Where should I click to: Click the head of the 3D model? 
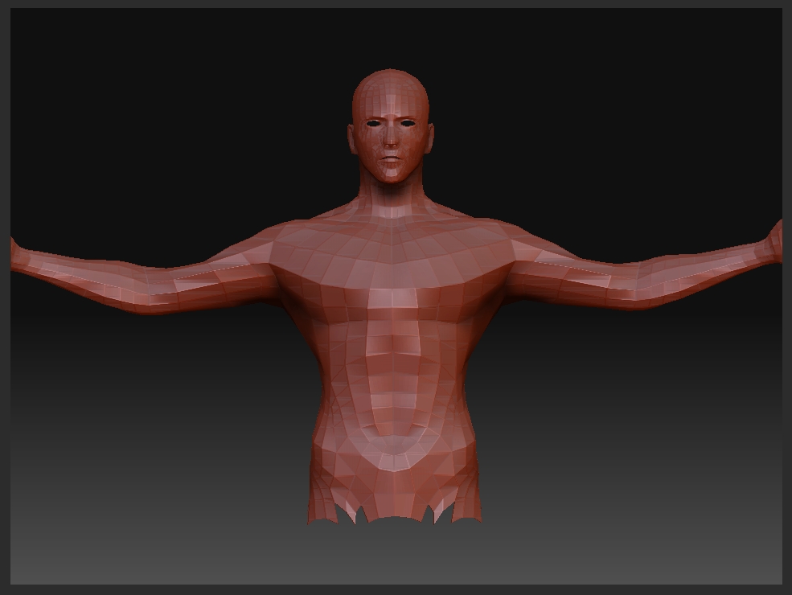click(x=390, y=126)
